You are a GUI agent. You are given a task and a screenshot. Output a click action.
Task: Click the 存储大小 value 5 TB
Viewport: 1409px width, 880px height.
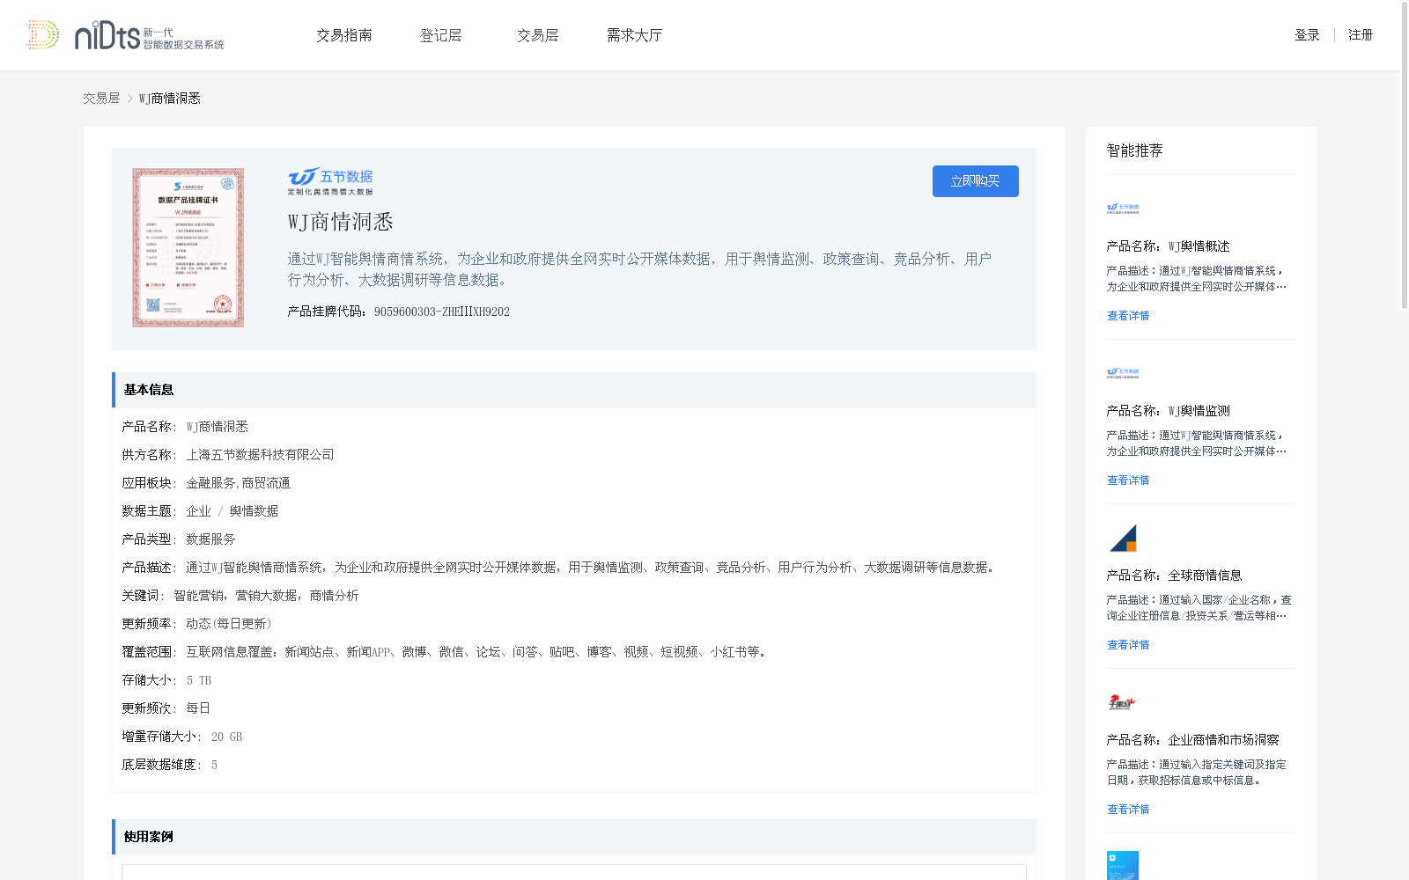click(199, 680)
